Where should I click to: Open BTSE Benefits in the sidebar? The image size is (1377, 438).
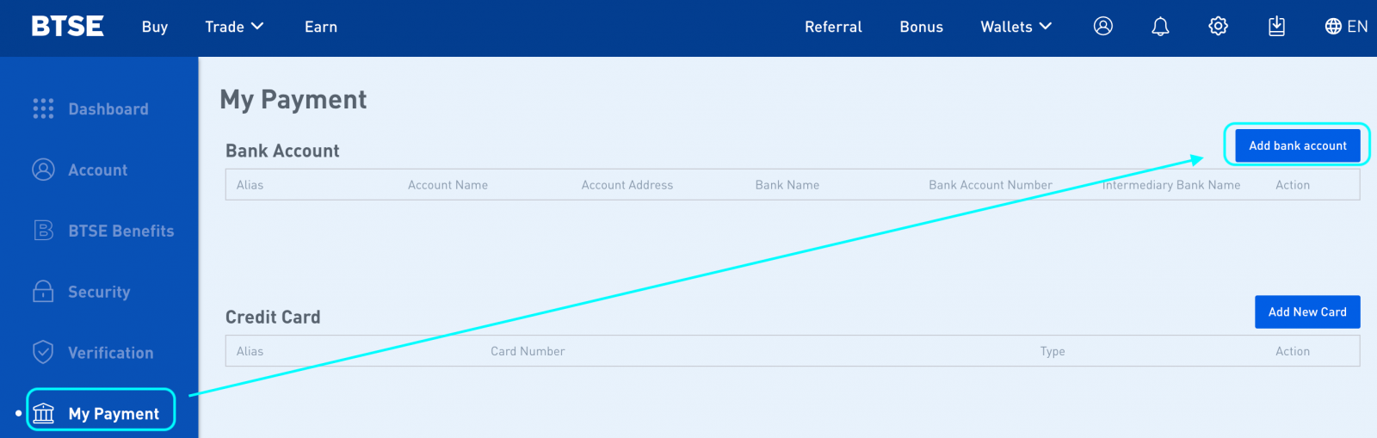pyautogui.click(x=120, y=231)
